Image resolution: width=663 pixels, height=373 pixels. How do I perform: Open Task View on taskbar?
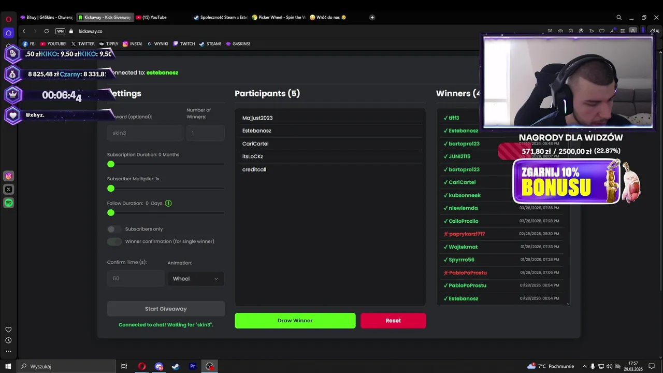tap(124, 366)
